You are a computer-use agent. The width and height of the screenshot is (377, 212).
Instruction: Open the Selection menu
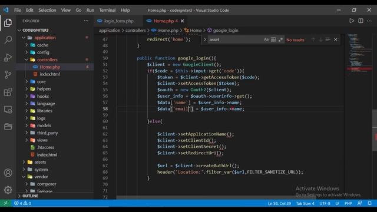[x=47, y=10]
